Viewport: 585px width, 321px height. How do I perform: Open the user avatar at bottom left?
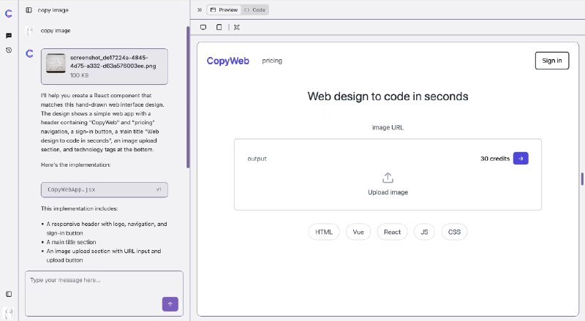coord(9,313)
